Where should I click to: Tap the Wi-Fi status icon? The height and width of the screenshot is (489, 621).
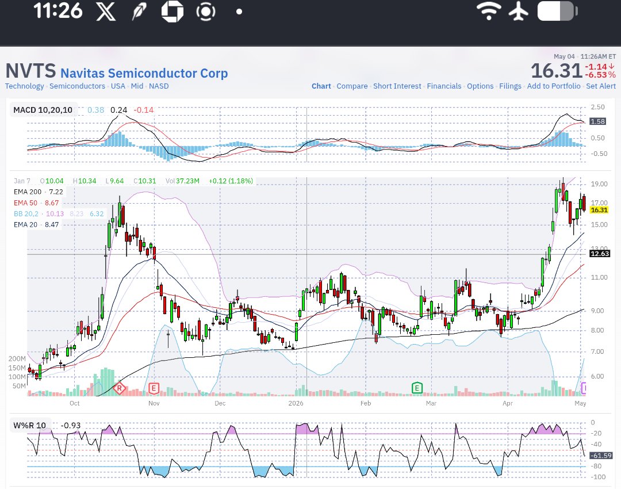pyautogui.click(x=489, y=11)
